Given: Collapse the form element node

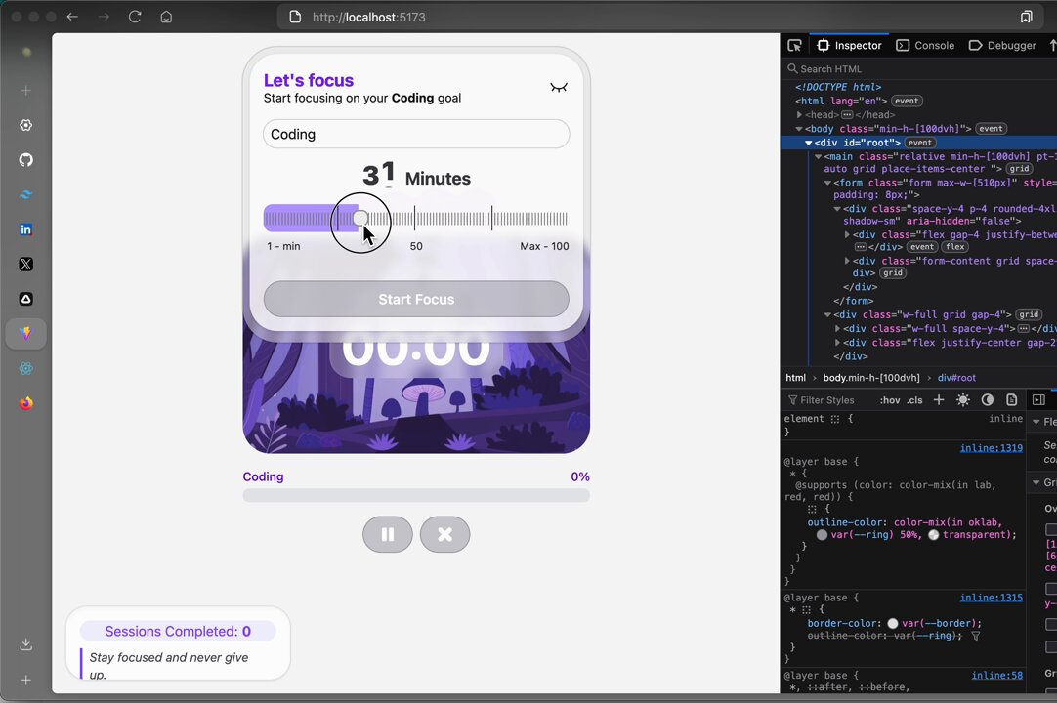Looking at the screenshot, I should pos(827,183).
